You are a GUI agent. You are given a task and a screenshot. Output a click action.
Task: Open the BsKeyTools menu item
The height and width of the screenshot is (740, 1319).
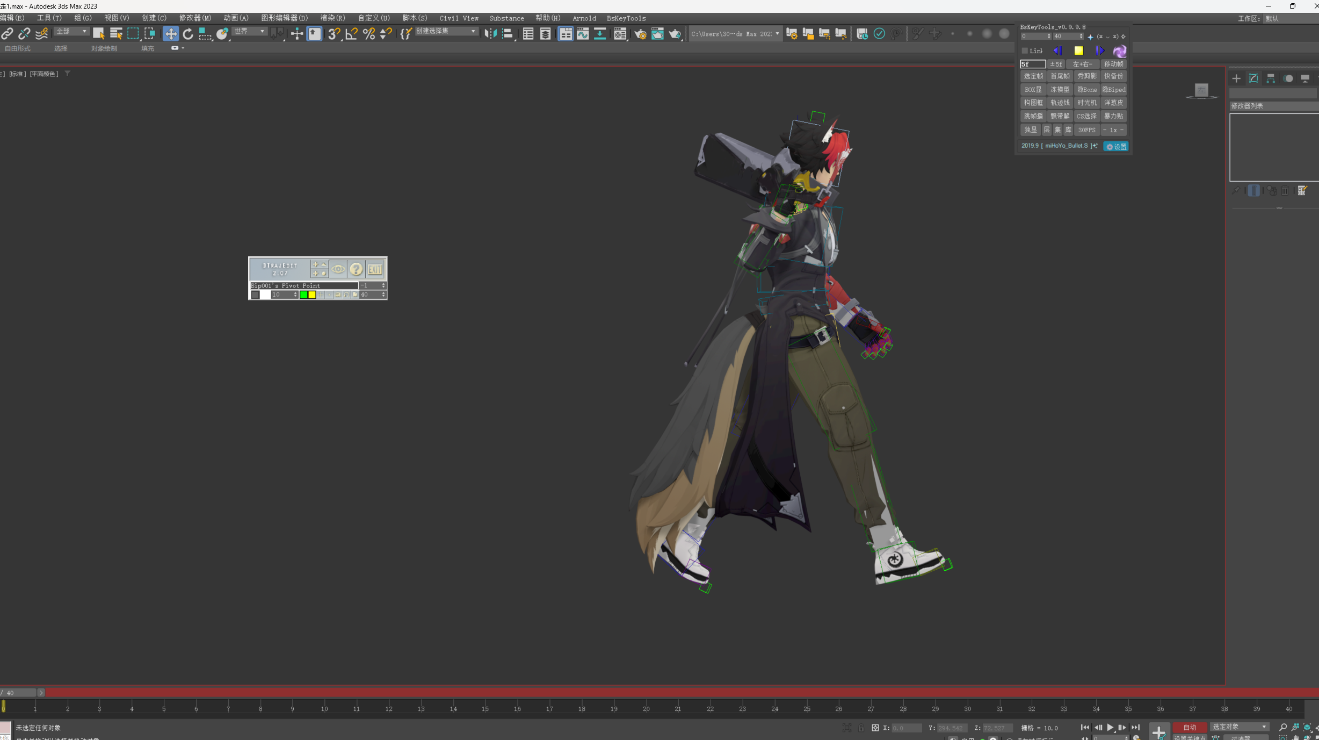(626, 18)
